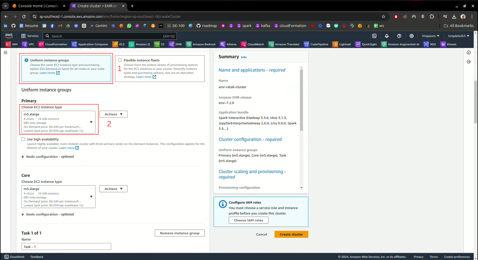This screenshot has height=260, width=478.
Task: Click the Choose IAM roles button
Action: coord(248,220)
